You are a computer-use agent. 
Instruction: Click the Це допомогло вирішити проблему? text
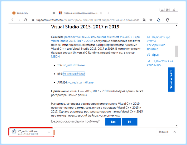pos(75,122)
